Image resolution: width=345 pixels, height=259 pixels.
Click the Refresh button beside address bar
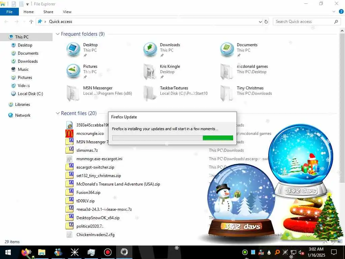pyautogui.click(x=266, y=22)
